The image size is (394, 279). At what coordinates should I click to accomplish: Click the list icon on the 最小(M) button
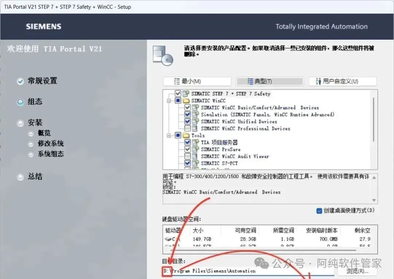(x=177, y=81)
